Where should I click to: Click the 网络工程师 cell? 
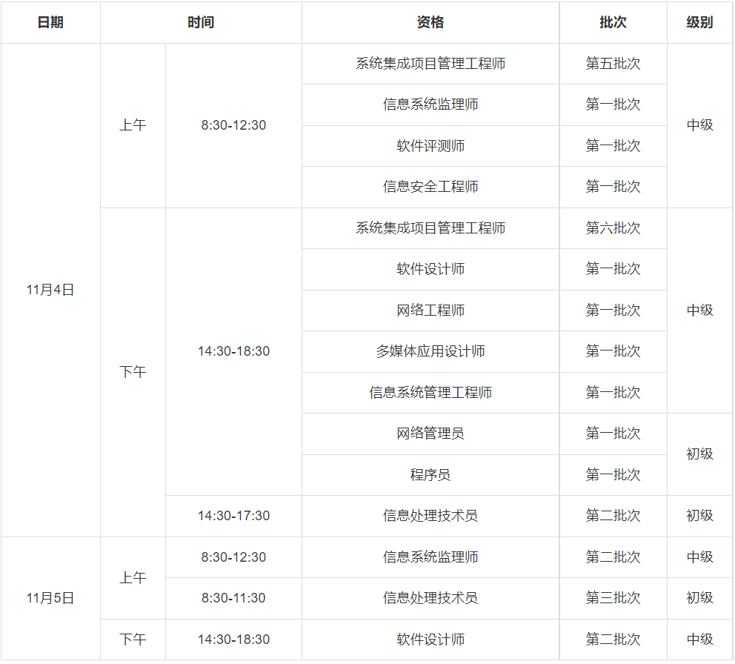click(430, 311)
